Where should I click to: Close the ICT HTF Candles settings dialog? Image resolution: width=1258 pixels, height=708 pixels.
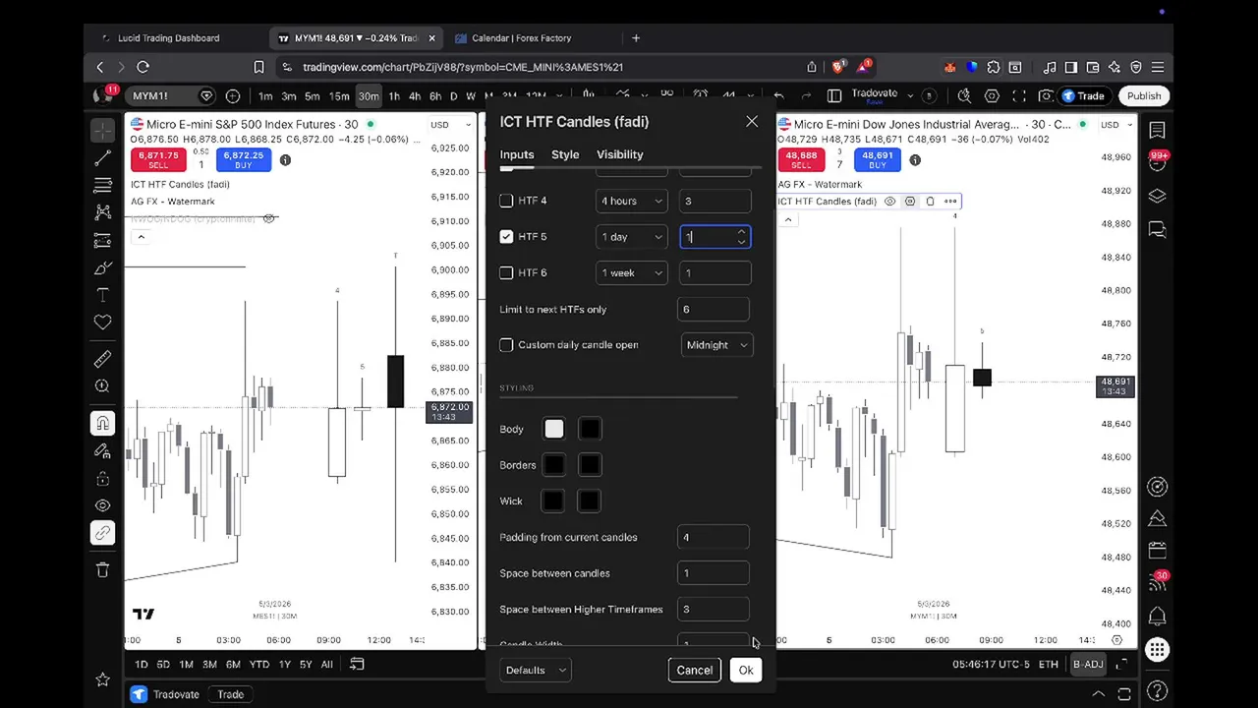pyautogui.click(x=752, y=121)
